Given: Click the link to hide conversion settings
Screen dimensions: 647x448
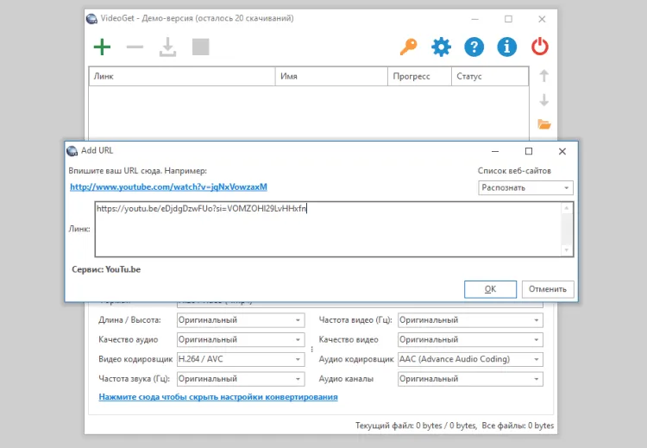Looking at the screenshot, I should pyautogui.click(x=218, y=397).
